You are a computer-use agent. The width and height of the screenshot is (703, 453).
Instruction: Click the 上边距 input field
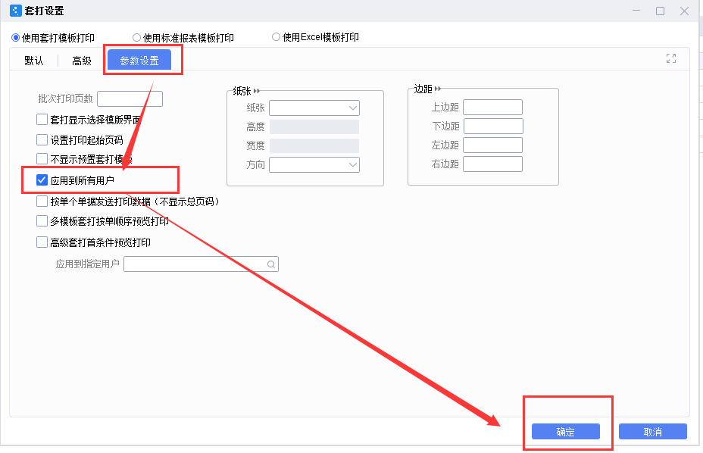[492, 108]
